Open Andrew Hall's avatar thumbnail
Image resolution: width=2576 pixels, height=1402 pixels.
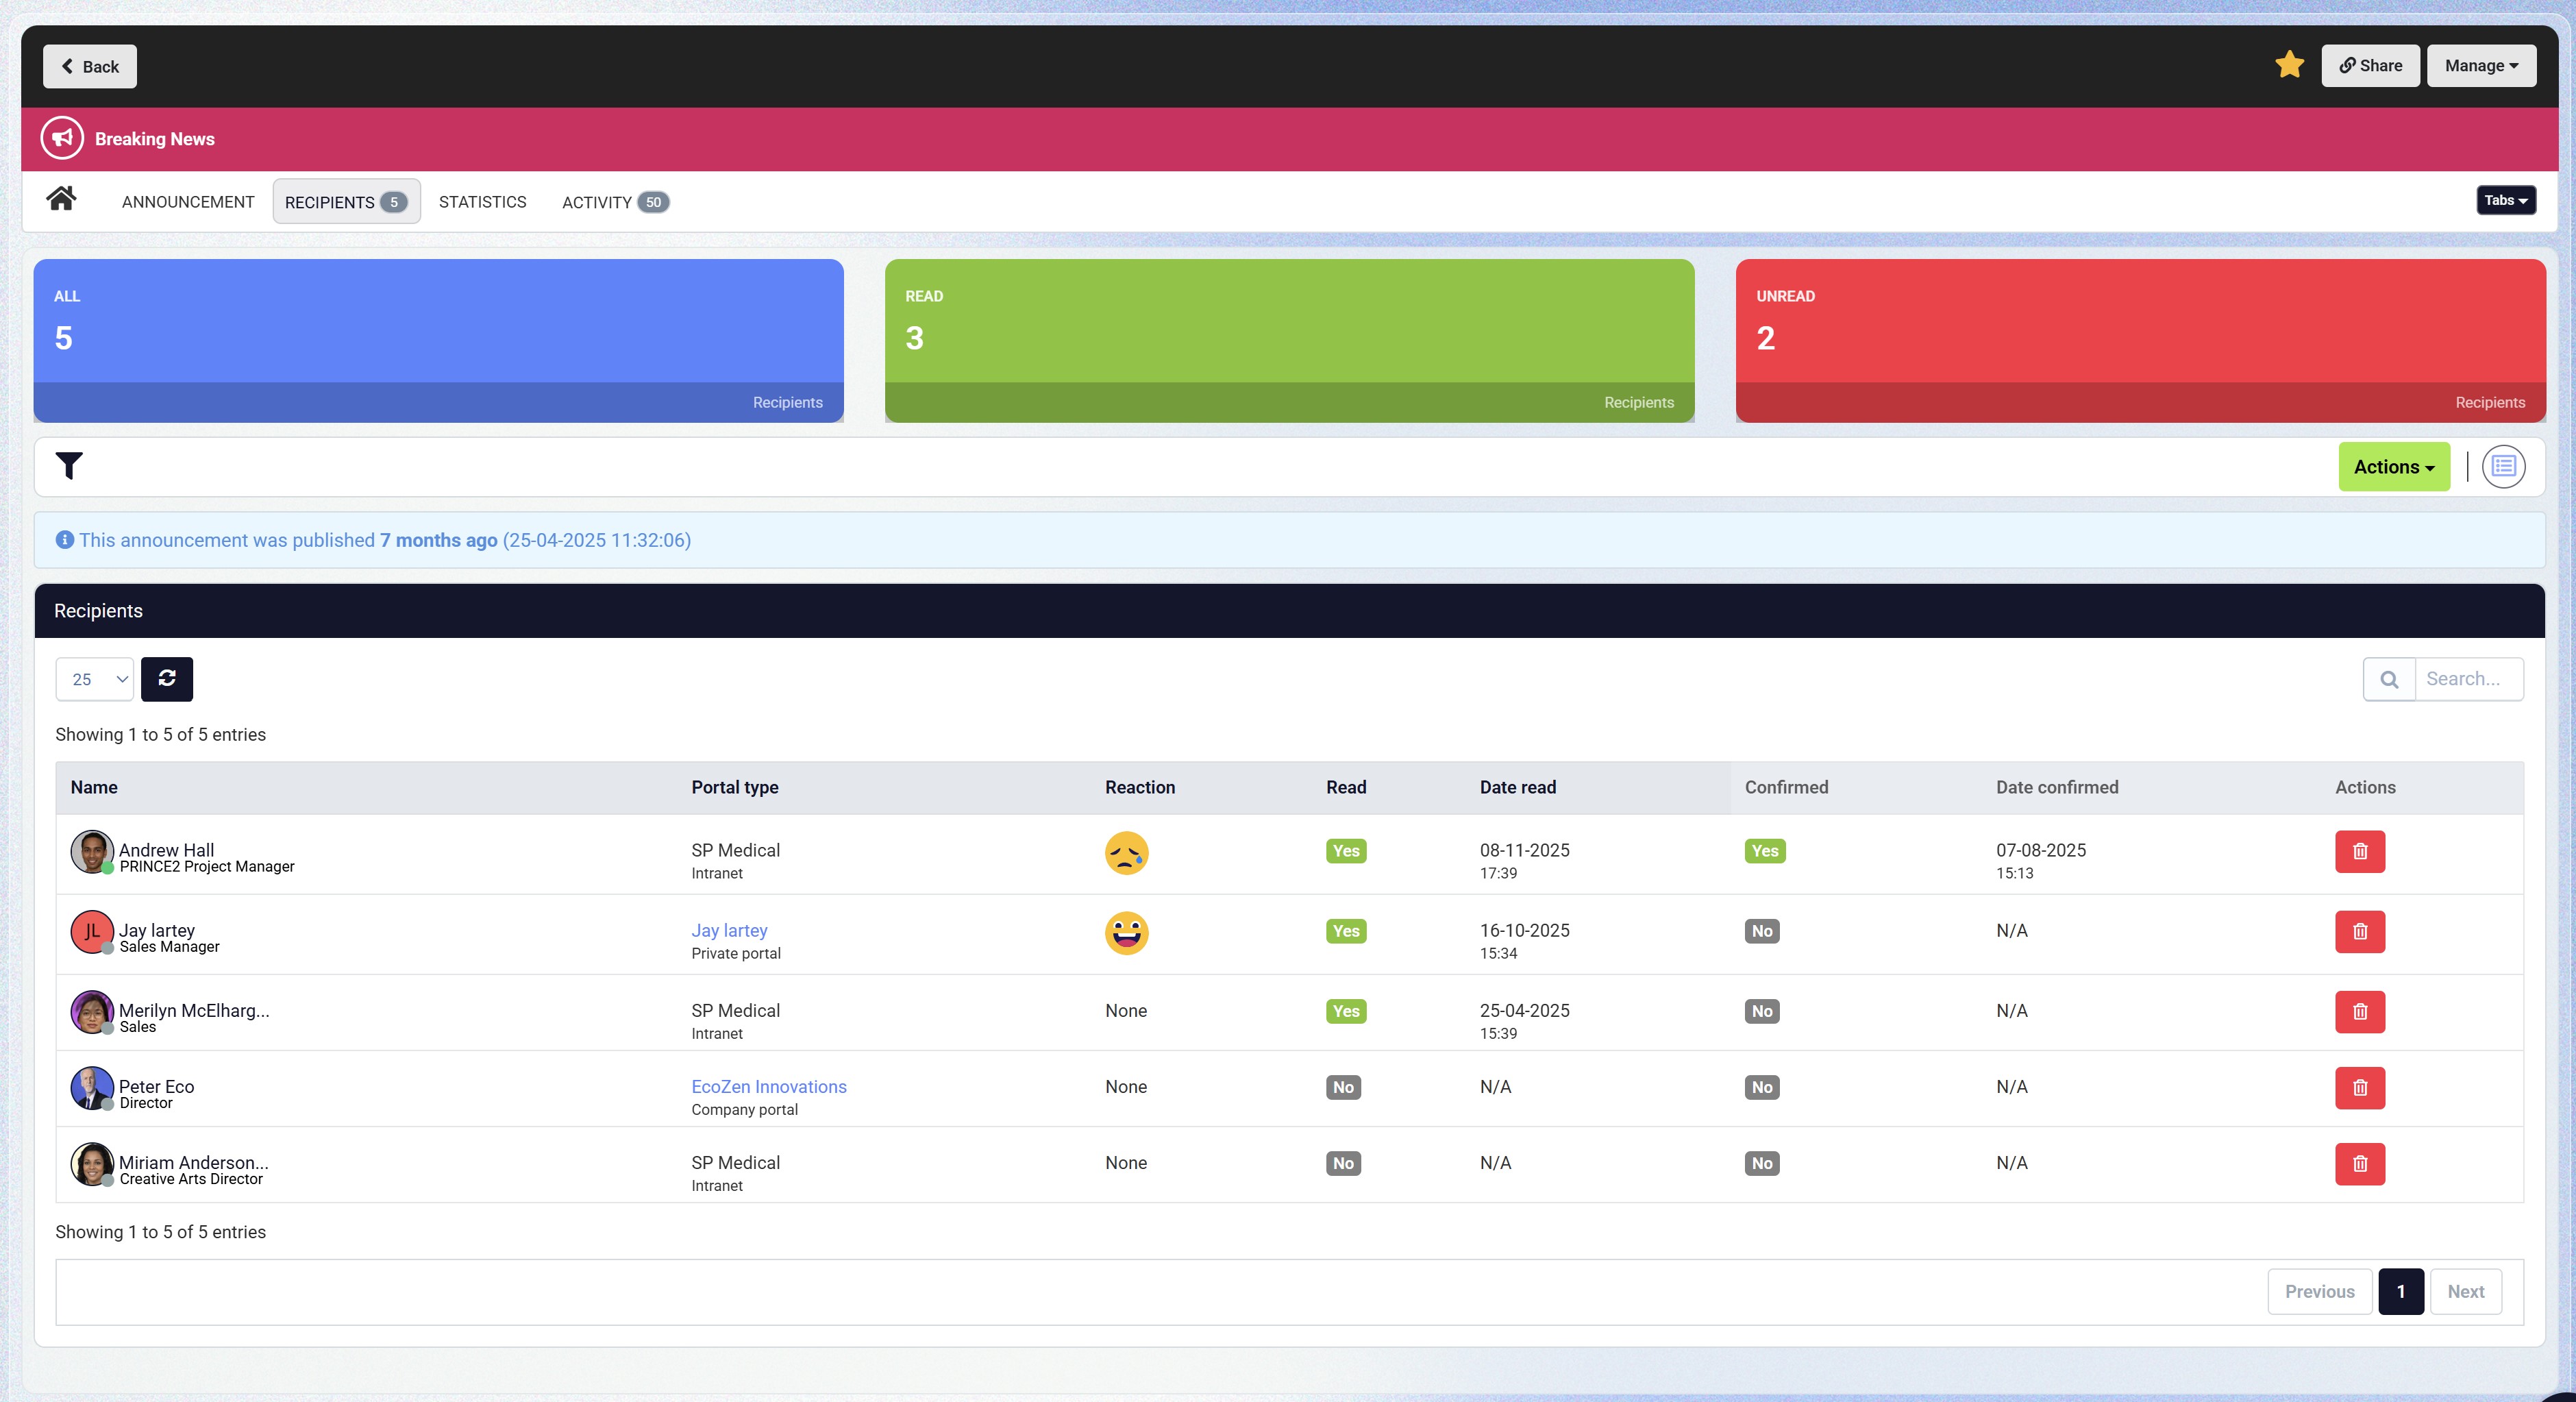(91, 851)
